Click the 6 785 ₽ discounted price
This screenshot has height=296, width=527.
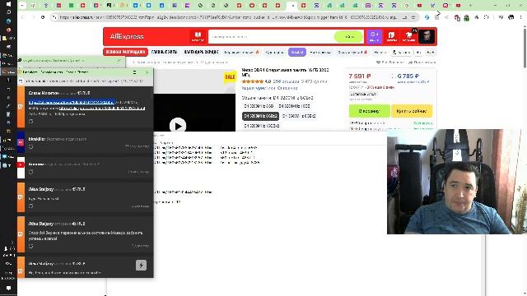[408, 76]
